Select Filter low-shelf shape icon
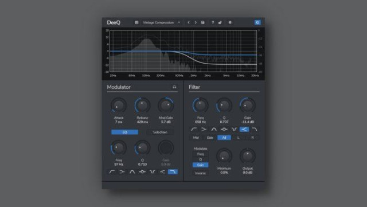Viewport: 367px width, 207px height. click(x=204, y=129)
